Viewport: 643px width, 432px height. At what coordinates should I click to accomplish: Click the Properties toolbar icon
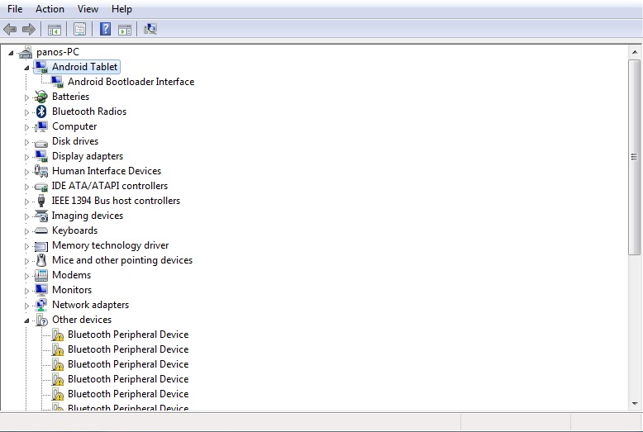click(79, 30)
